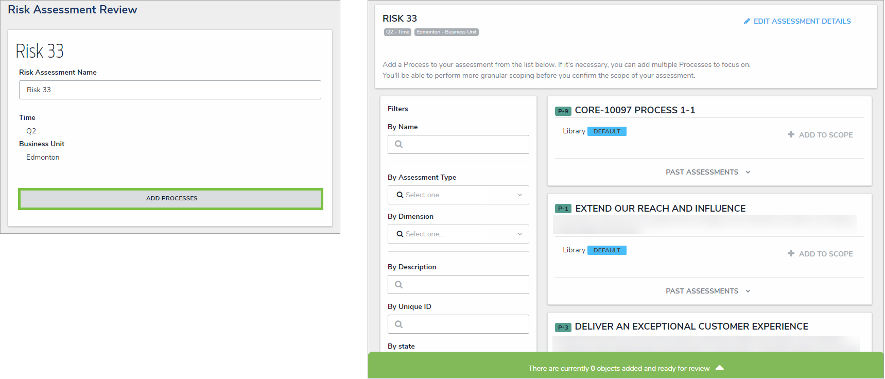Click the P-1 process badge
The image size is (885, 379).
coord(563,209)
